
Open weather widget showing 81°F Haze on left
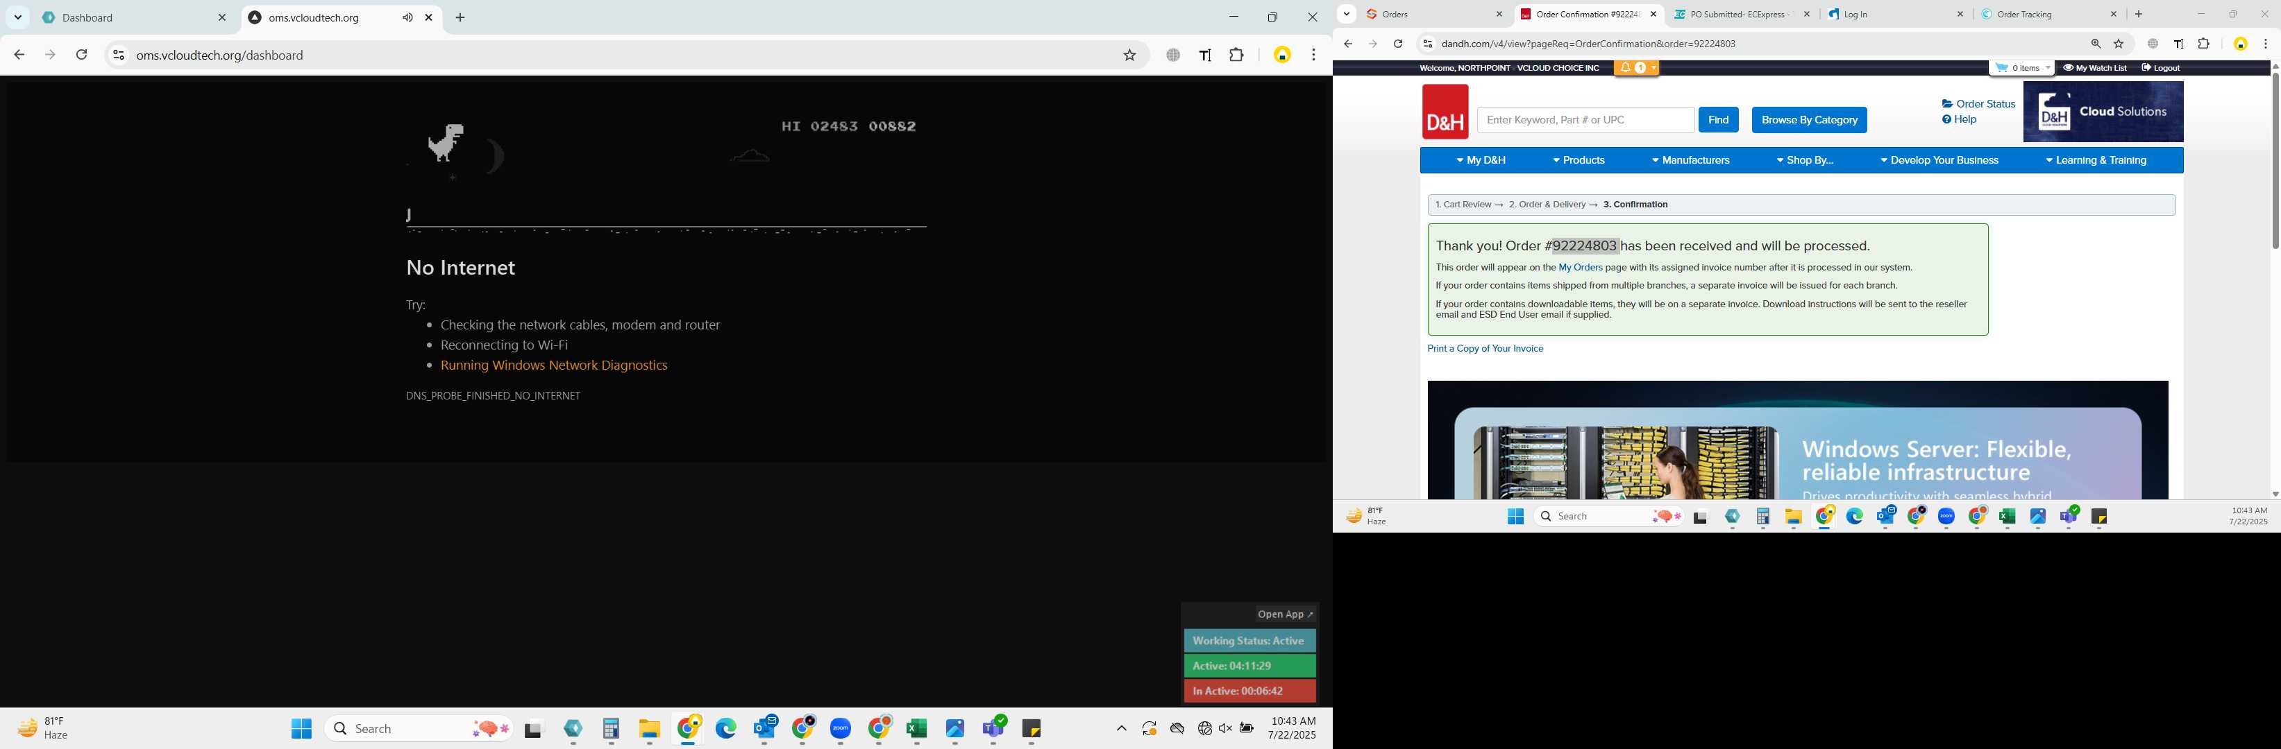click(44, 728)
